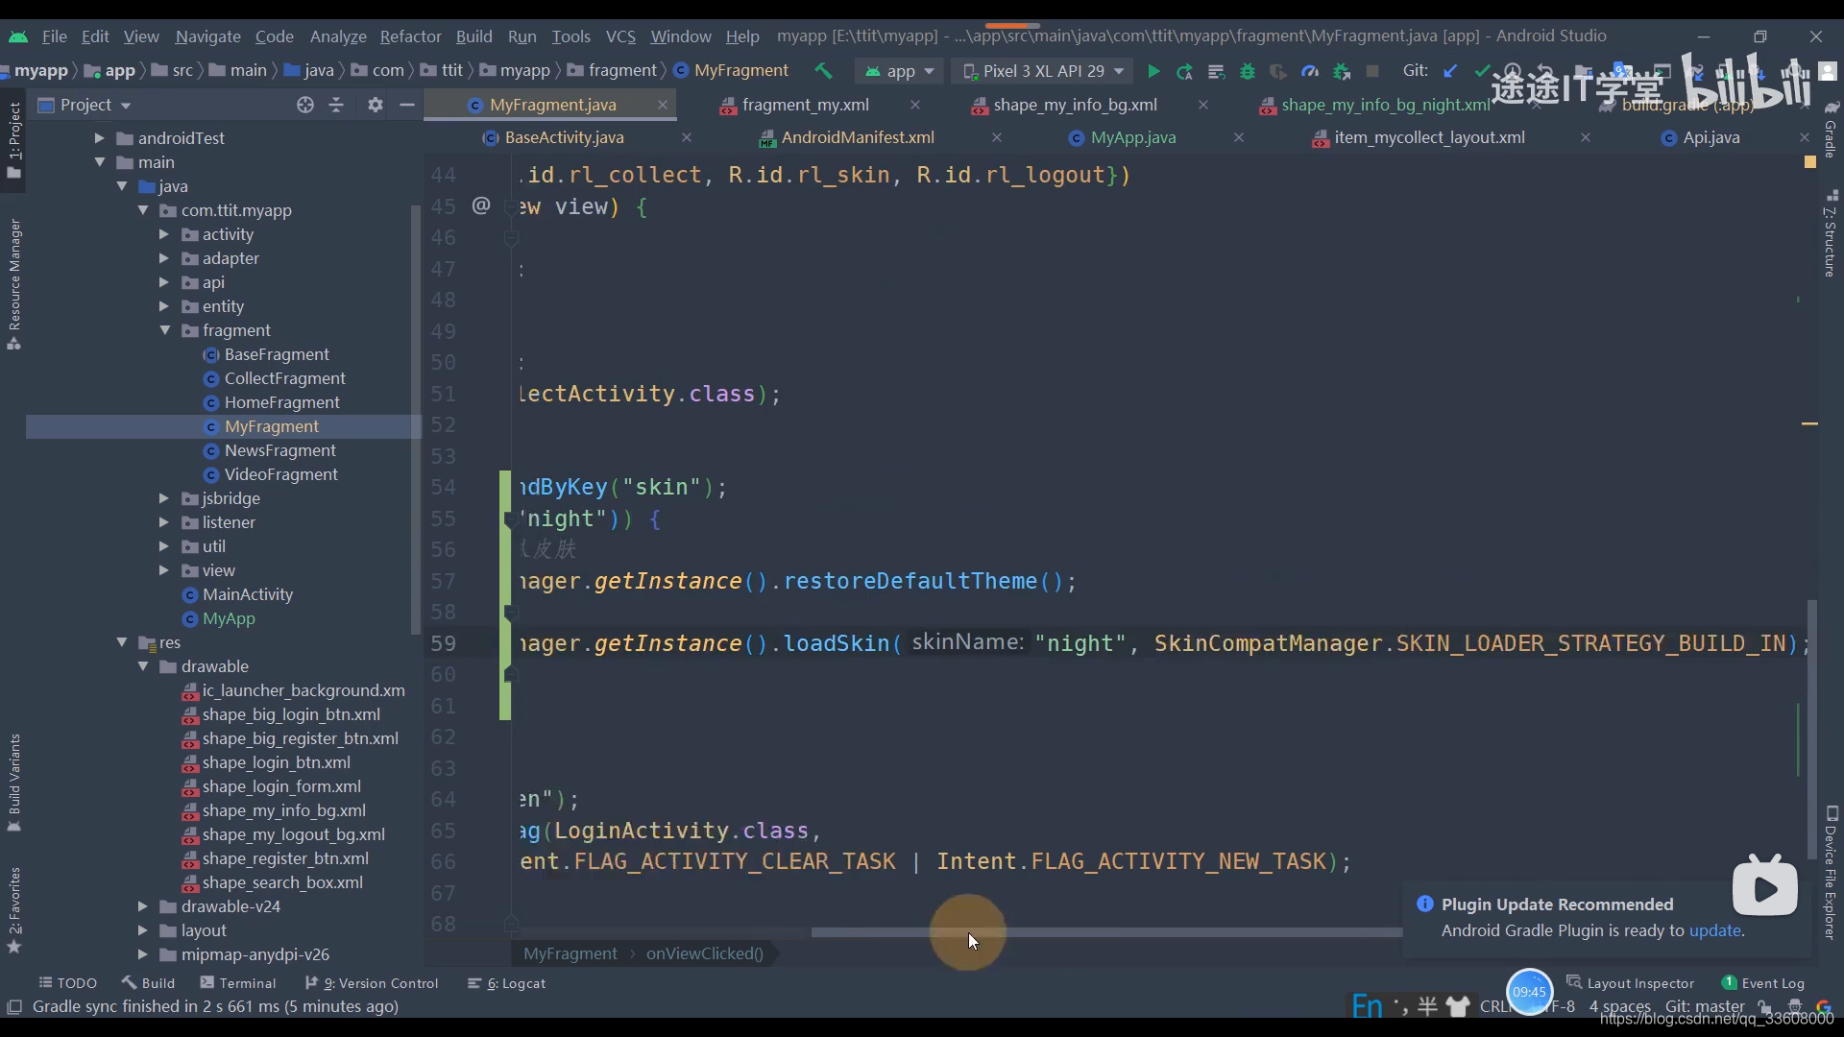Run the app with the green play icon
This screenshot has width=1844, height=1037.
(x=1153, y=71)
